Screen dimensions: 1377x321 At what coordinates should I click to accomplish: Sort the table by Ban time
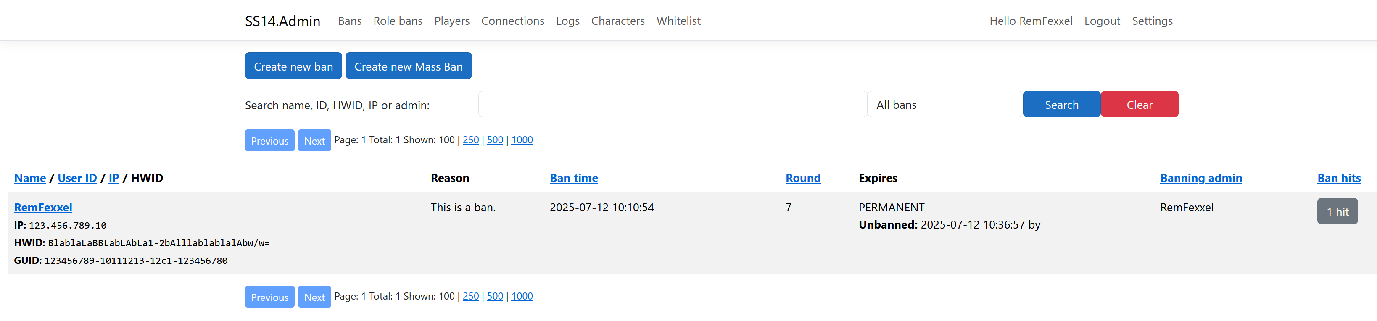574,179
